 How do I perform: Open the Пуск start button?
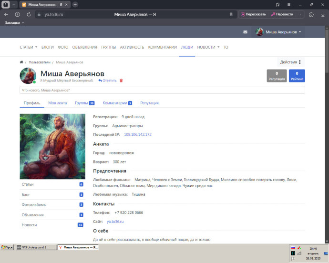[7, 247]
